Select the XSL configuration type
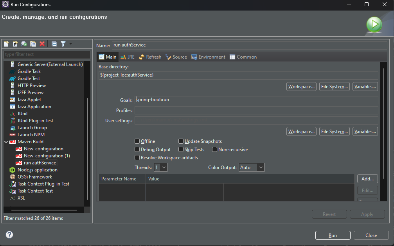 pos(21,198)
